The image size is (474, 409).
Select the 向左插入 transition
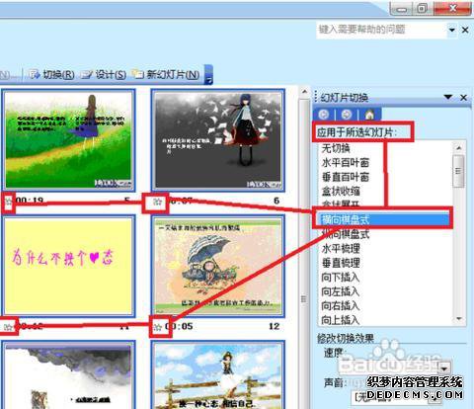(340, 291)
